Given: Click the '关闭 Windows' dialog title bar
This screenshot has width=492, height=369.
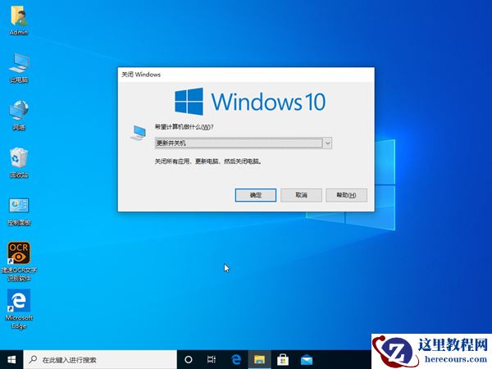Looking at the screenshot, I should tap(246, 75).
